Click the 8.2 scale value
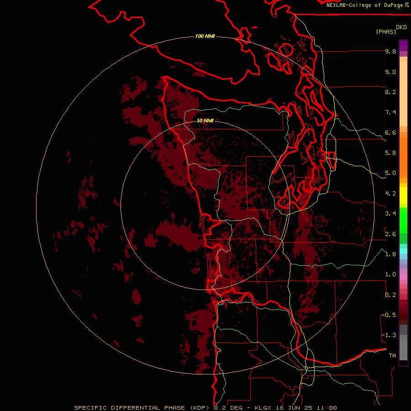 click(x=390, y=92)
